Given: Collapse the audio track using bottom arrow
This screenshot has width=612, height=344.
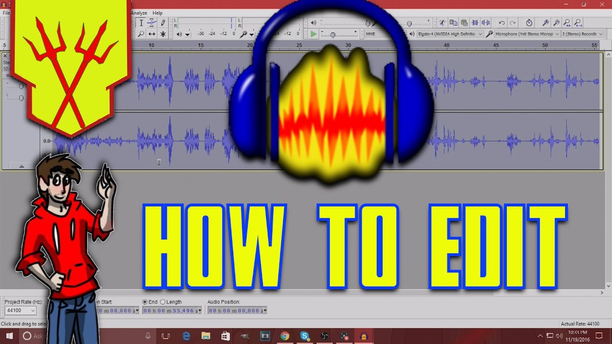Looking at the screenshot, I should 21,166.
